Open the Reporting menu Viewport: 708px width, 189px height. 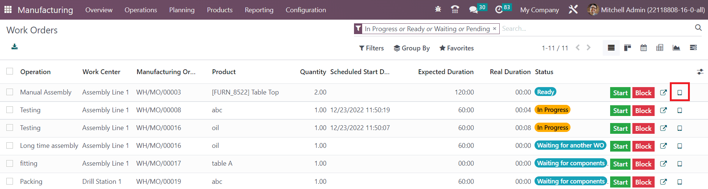pyautogui.click(x=259, y=10)
